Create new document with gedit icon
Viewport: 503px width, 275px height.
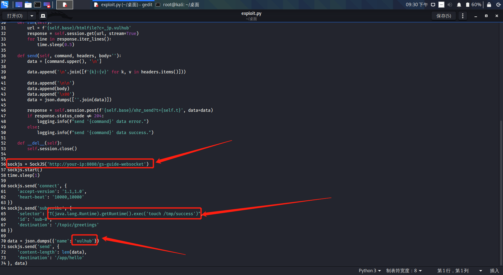coord(43,16)
